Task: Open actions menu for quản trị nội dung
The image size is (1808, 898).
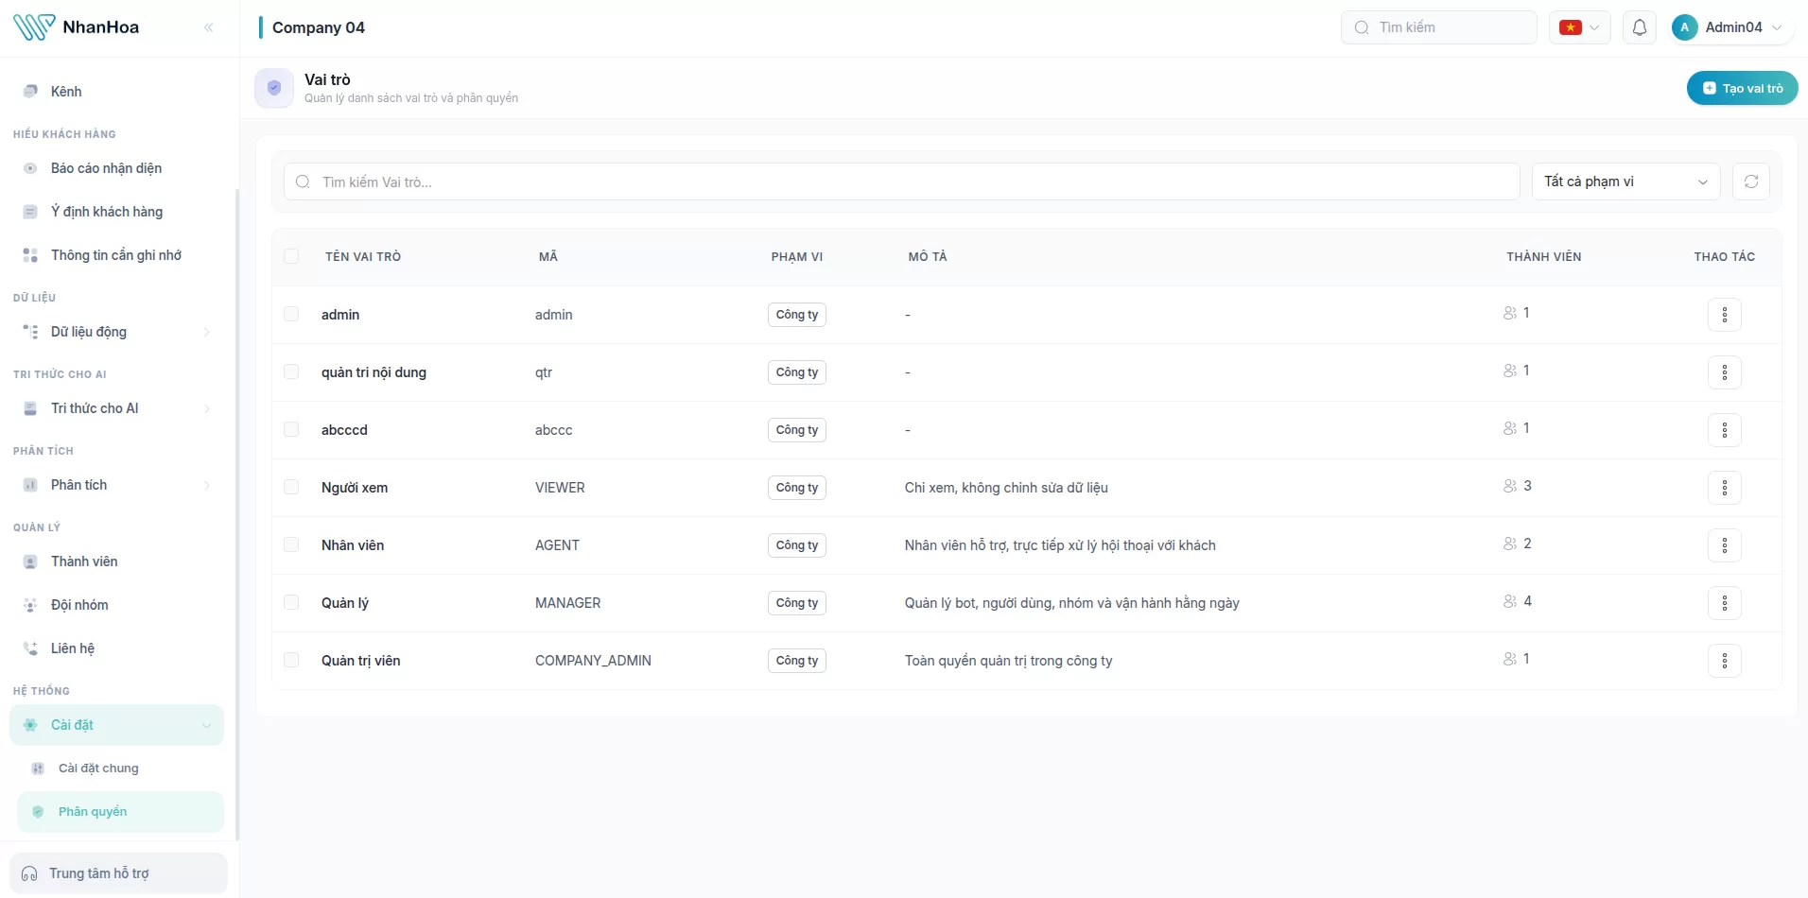Action: [1724, 372]
